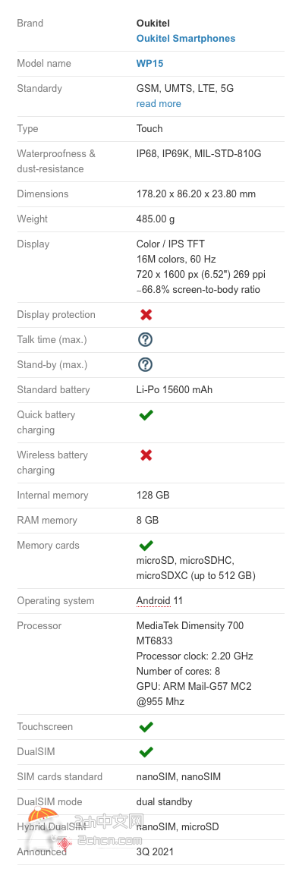Viewport: 299px width, 875px height.
Task: Click the red X for Wireless battery charging
Action: pos(146,455)
